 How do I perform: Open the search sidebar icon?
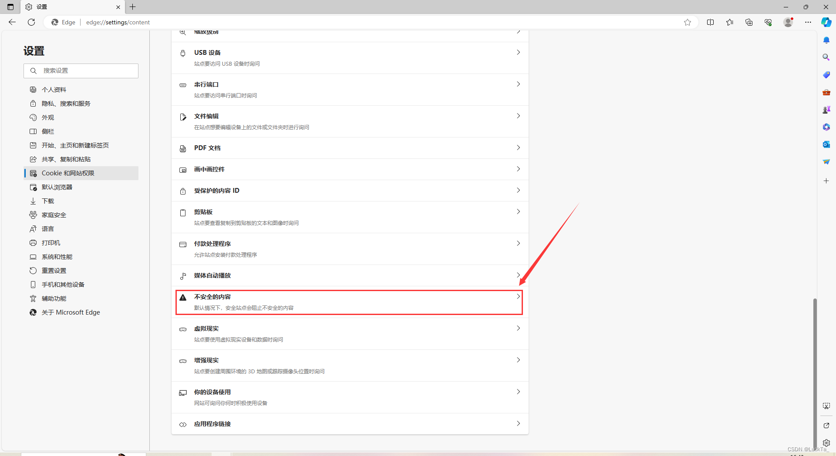tap(826, 57)
